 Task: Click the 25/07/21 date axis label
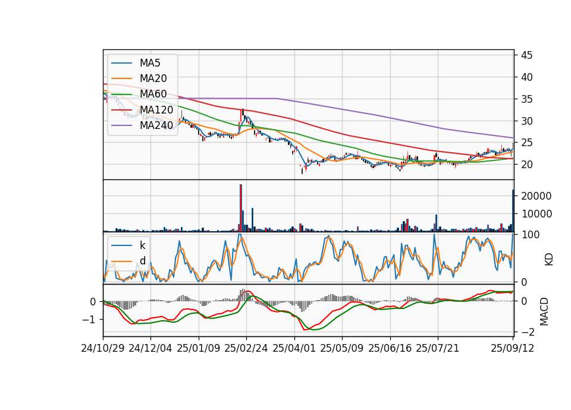pyautogui.click(x=438, y=348)
